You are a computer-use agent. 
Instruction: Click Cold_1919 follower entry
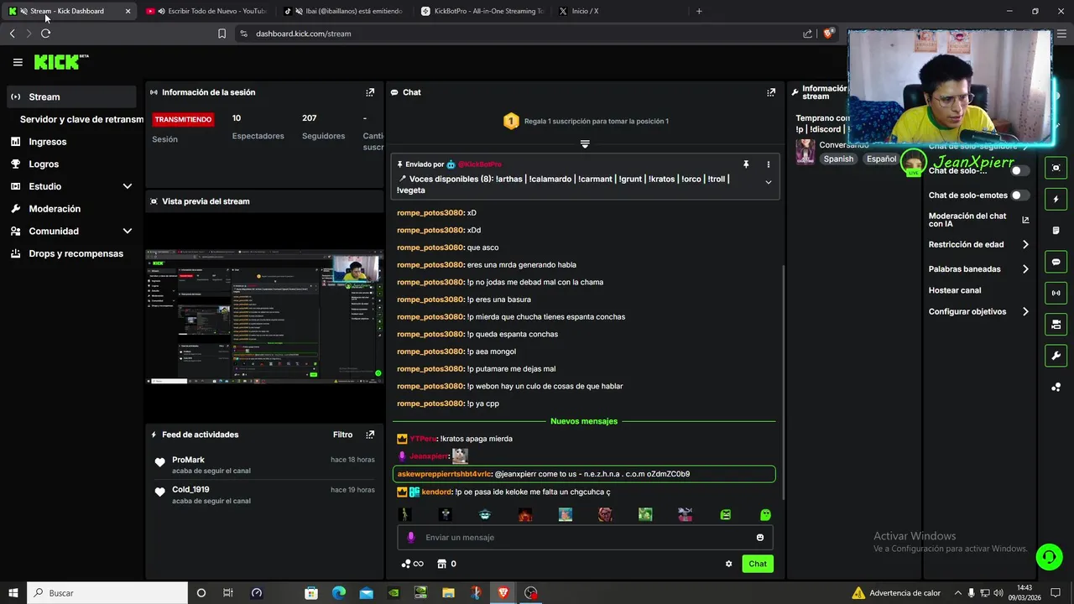[264, 495]
